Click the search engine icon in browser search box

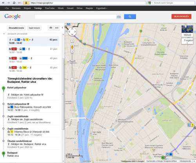149,3
